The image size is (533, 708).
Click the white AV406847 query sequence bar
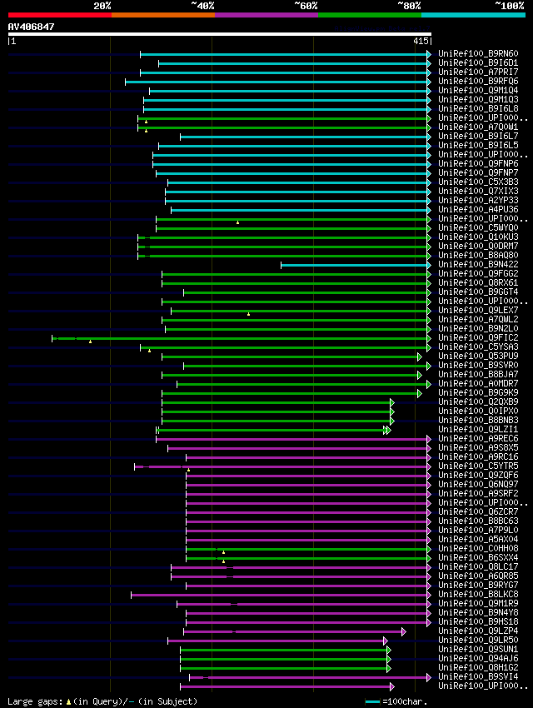[220, 34]
